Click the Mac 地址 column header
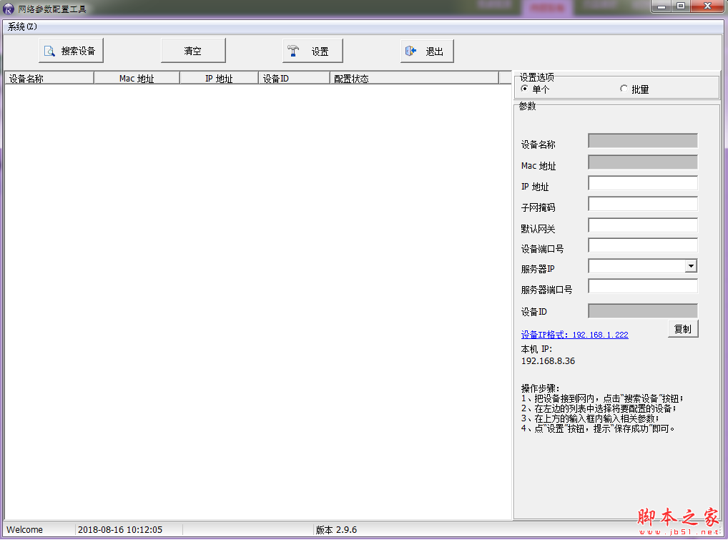The height and width of the screenshot is (540, 728). 136,77
